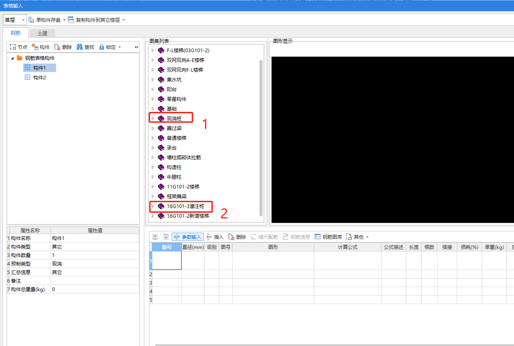
Task: Switch to the 土建 tab
Action: tap(42, 33)
